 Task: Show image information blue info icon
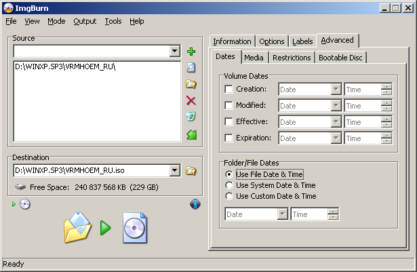pyautogui.click(x=195, y=204)
